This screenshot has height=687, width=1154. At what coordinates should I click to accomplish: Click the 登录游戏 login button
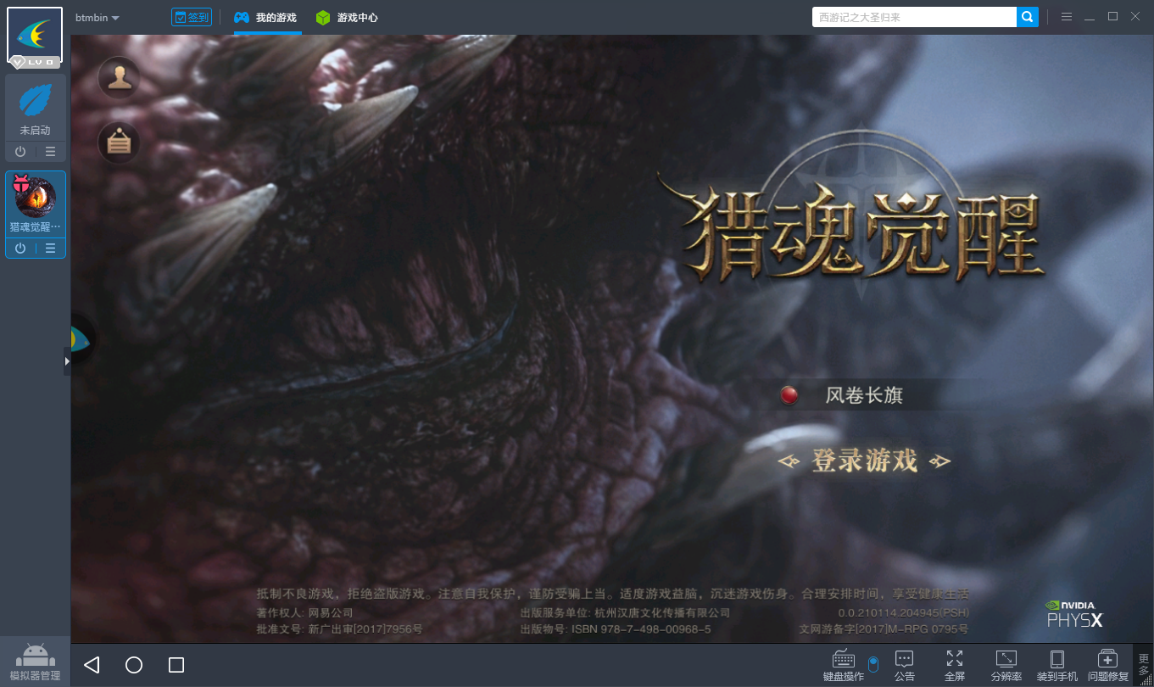(865, 461)
